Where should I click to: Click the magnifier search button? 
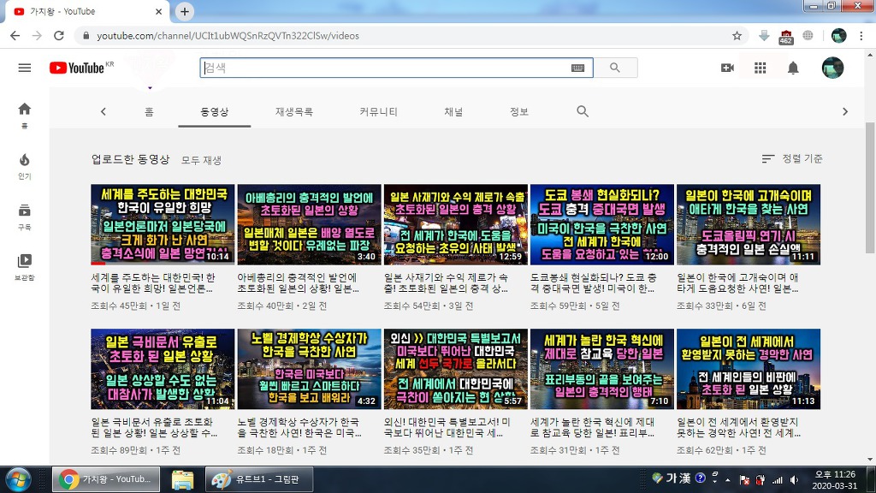615,68
